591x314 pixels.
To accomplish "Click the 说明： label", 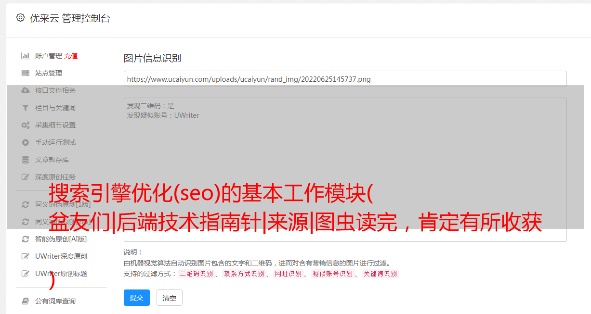I will coord(133,252).
